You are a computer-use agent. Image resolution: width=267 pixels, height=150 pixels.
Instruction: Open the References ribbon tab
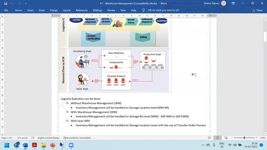pos(82,10)
